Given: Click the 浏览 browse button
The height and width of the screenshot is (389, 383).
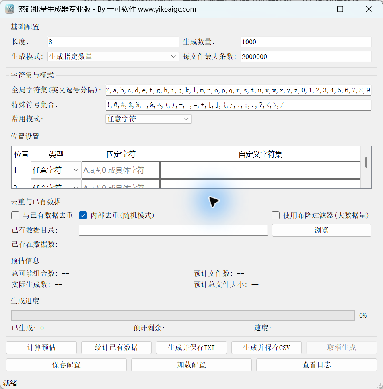Looking at the screenshot, I should [x=321, y=230].
